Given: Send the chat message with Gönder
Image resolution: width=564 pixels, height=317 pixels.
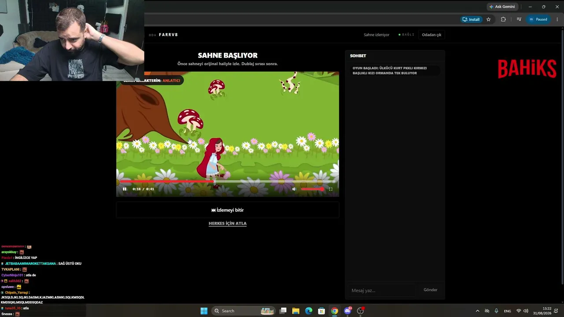Looking at the screenshot, I should [x=430, y=290].
